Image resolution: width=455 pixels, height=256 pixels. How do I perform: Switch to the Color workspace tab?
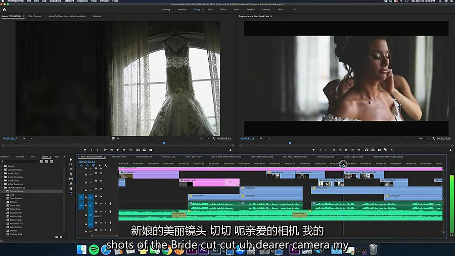pos(210,9)
